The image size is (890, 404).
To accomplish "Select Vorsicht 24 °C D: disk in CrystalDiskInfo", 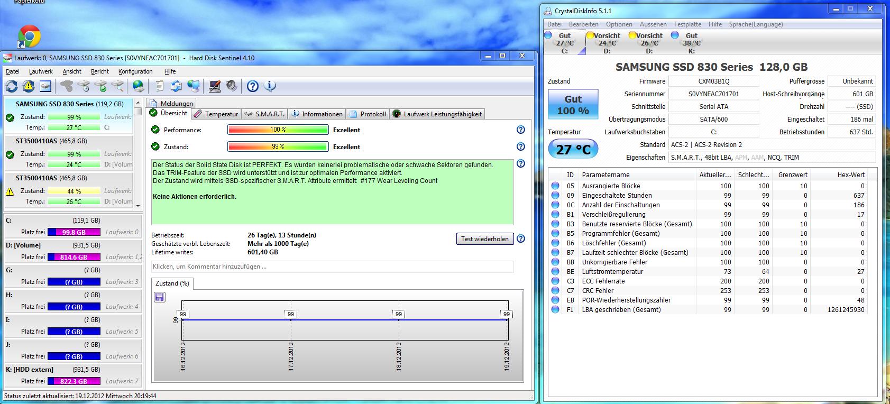I will click(607, 43).
